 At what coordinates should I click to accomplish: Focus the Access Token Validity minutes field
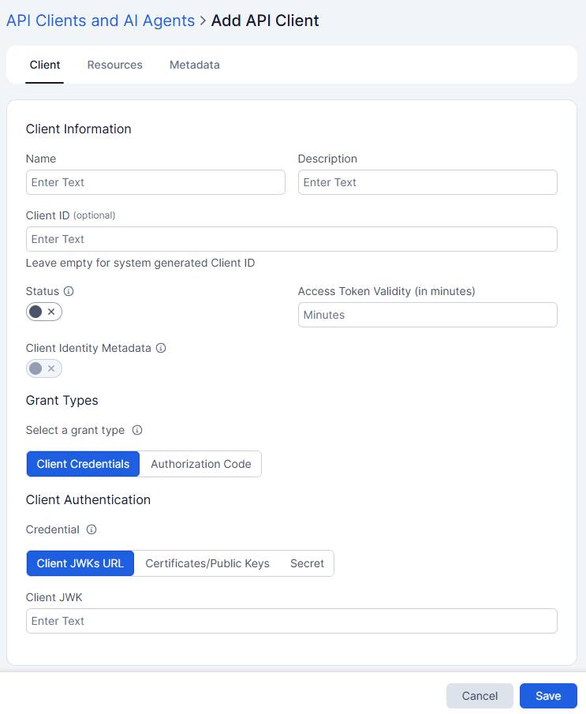pyautogui.click(x=427, y=315)
